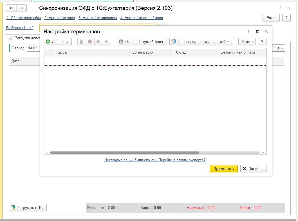Move row down with the down arrow
The image size is (298, 221).
tap(98, 42)
